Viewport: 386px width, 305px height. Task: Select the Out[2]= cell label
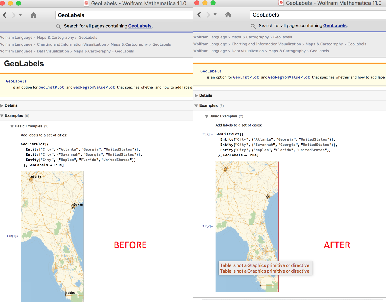coord(207,226)
